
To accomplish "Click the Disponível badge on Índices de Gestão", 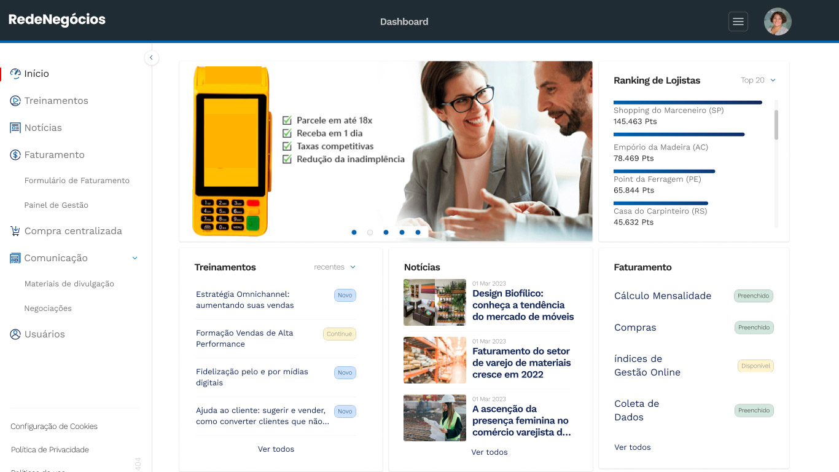I will (x=755, y=366).
